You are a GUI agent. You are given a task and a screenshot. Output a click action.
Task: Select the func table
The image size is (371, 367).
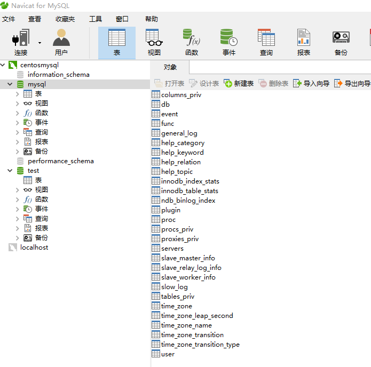pos(168,123)
